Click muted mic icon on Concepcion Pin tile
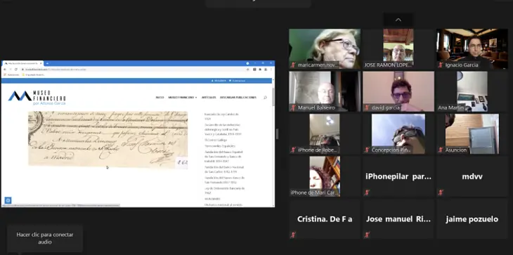 367,150
